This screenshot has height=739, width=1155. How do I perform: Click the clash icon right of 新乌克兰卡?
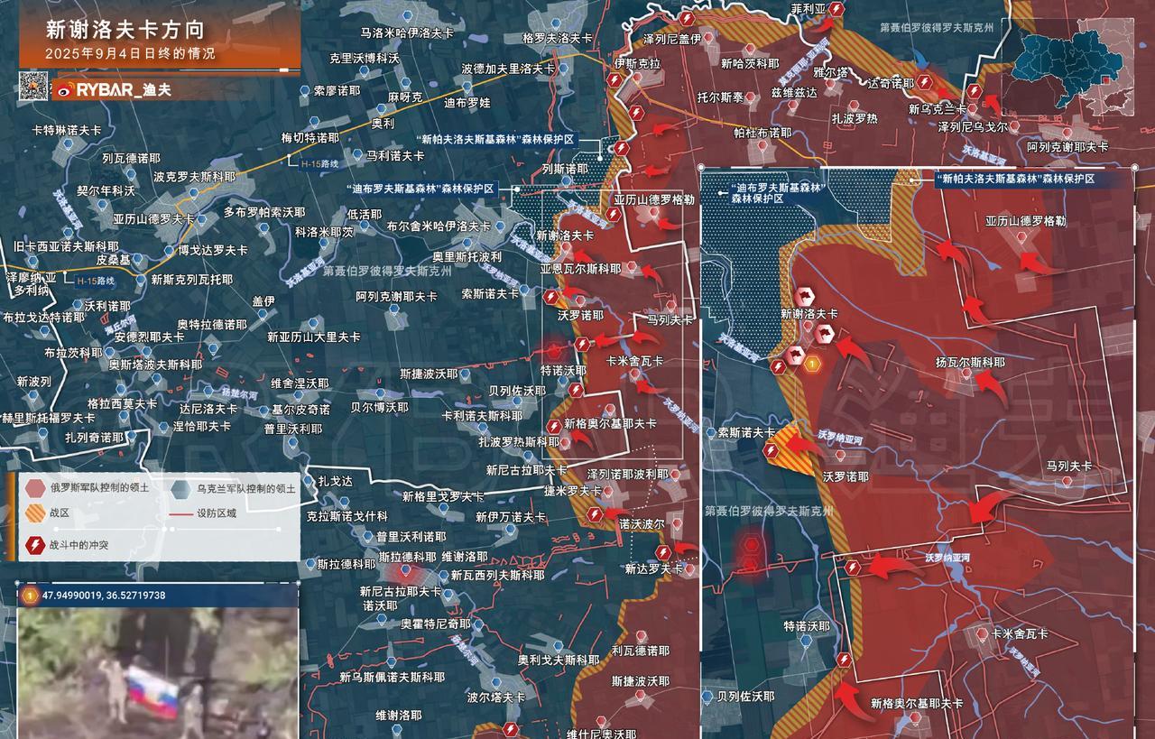(975, 92)
